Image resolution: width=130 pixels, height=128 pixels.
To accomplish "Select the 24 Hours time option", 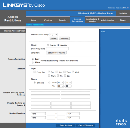I will click(35, 83).
